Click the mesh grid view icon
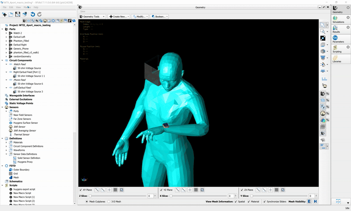Viewport: 351px width, 211px height. (x=322, y=127)
